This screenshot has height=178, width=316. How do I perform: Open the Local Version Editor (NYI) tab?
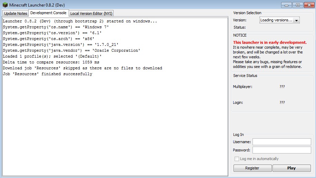[91, 13]
